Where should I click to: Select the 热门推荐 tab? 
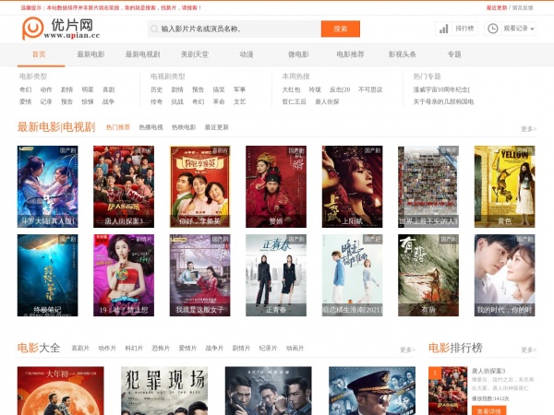tap(118, 127)
